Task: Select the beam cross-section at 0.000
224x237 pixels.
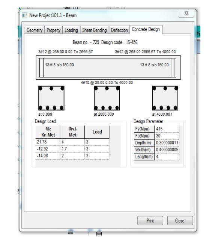Action: click(51, 98)
